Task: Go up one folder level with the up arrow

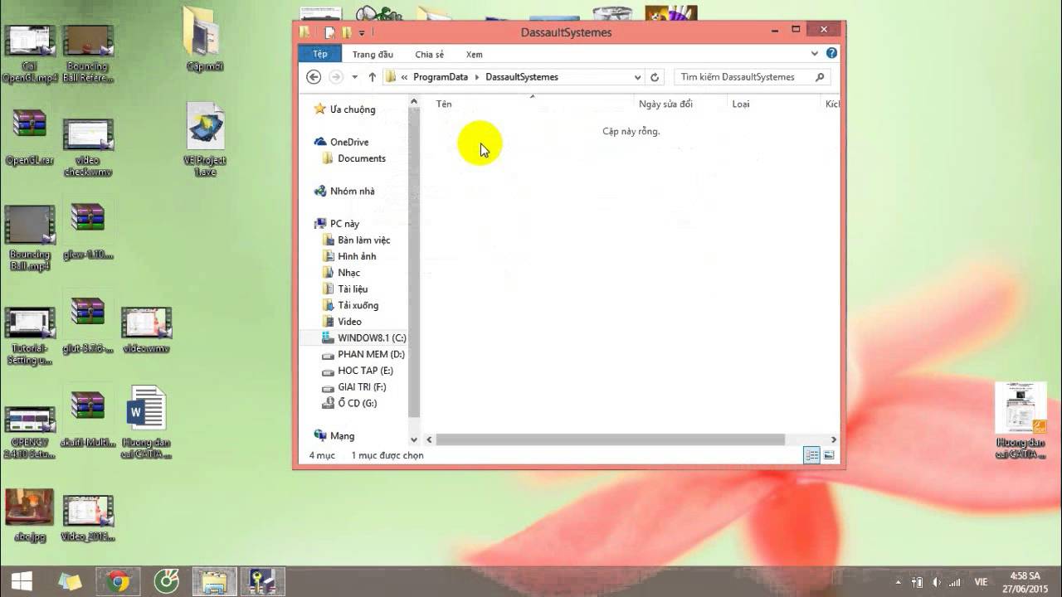Action: click(x=373, y=77)
